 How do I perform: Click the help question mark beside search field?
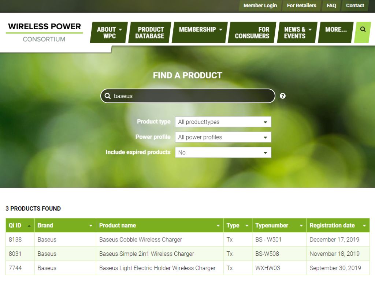283,96
